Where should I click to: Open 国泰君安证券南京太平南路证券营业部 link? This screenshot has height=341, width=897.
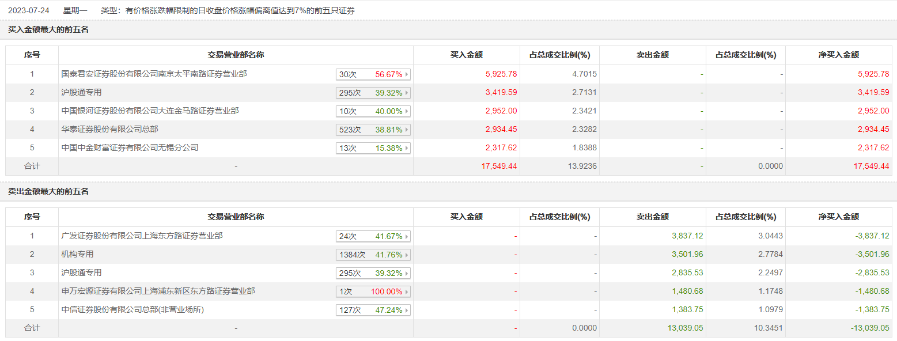[154, 74]
